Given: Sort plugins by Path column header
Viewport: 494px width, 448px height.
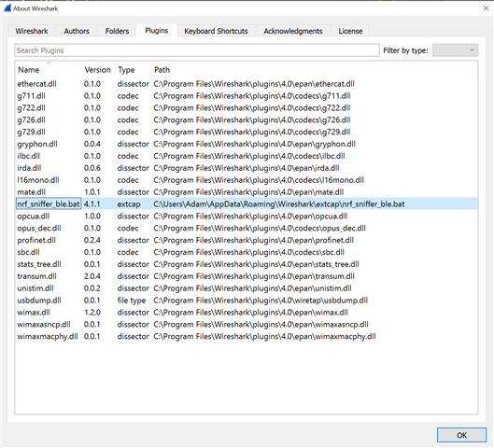Looking at the screenshot, I should point(314,70).
